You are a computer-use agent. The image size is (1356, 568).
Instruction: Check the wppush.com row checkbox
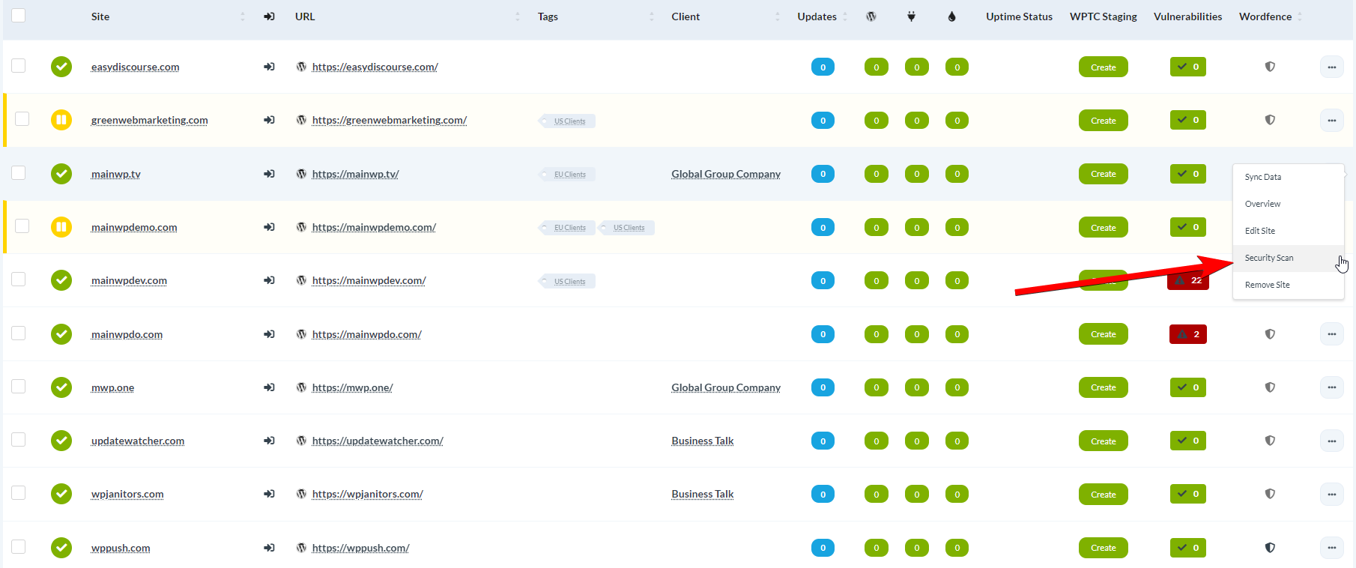coord(19,547)
